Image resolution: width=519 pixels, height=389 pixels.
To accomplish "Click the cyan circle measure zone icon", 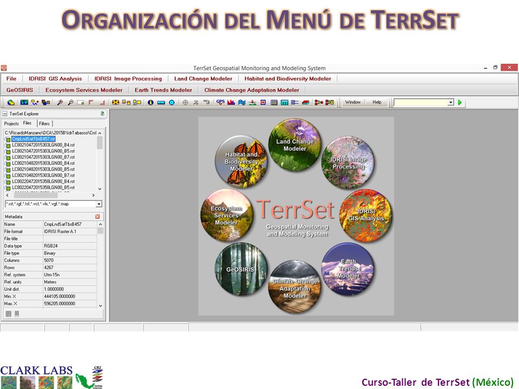I will [x=172, y=103].
